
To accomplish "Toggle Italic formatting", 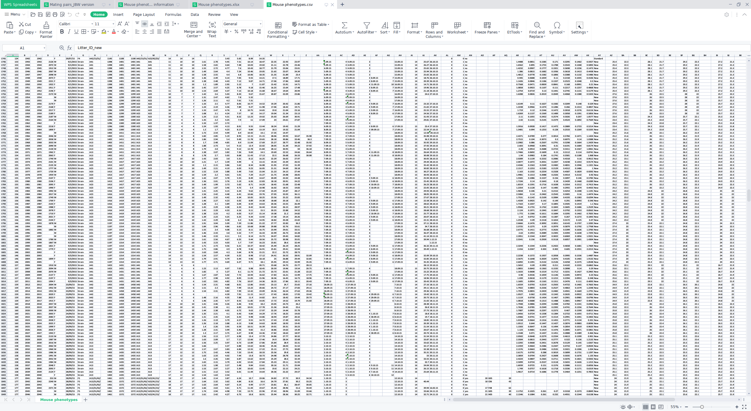I will [69, 32].
